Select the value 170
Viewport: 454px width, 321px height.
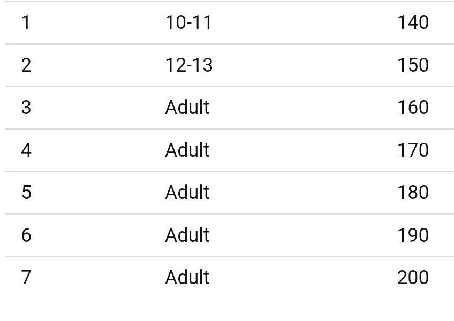tap(413, 150)
